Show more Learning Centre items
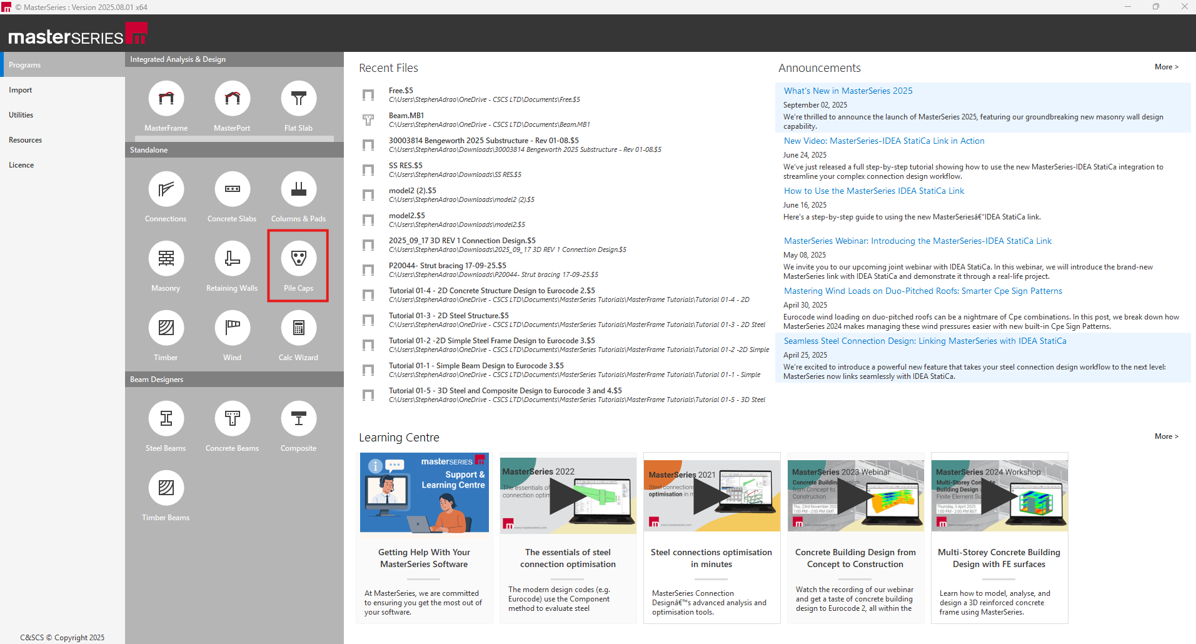Image resolution: width=1196 pixels, height=644 pixels. 1166,436
